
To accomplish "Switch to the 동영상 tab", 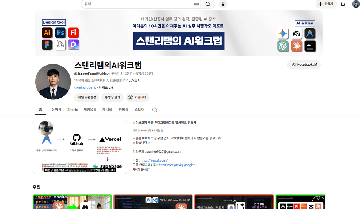I will click(56, 110).
